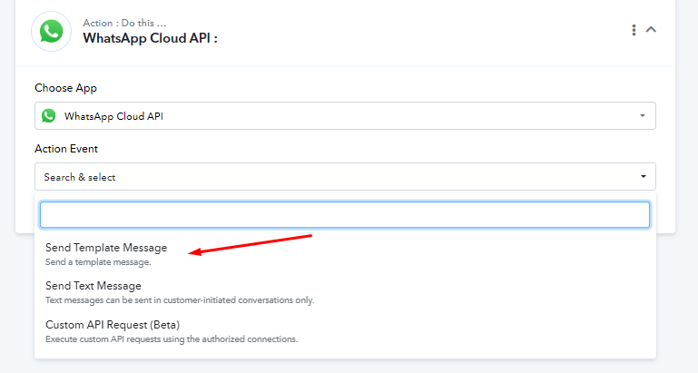
Task: Select the Send Text Message option
Action: point(93,286)
